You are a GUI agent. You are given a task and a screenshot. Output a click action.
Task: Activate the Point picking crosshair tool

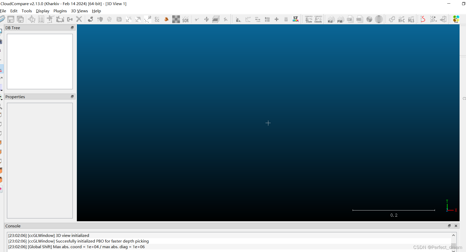click(x=32, y=19)
